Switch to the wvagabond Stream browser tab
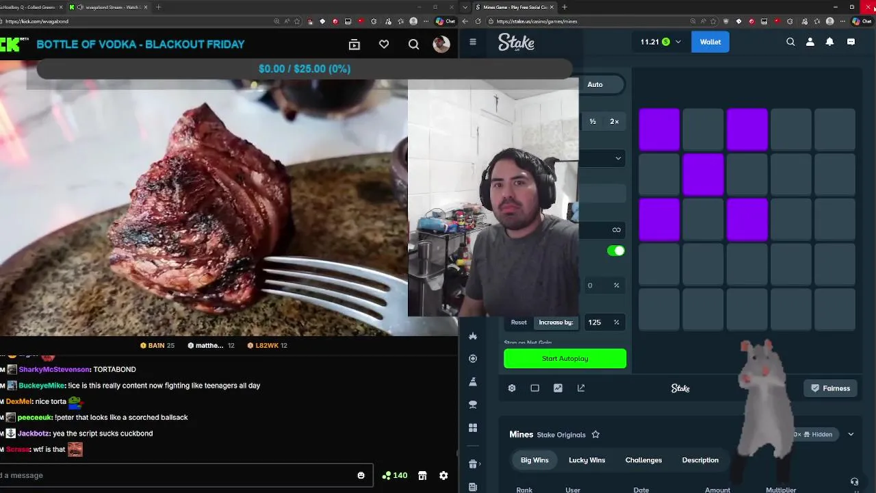876x493 pixels. pos(108,7)
